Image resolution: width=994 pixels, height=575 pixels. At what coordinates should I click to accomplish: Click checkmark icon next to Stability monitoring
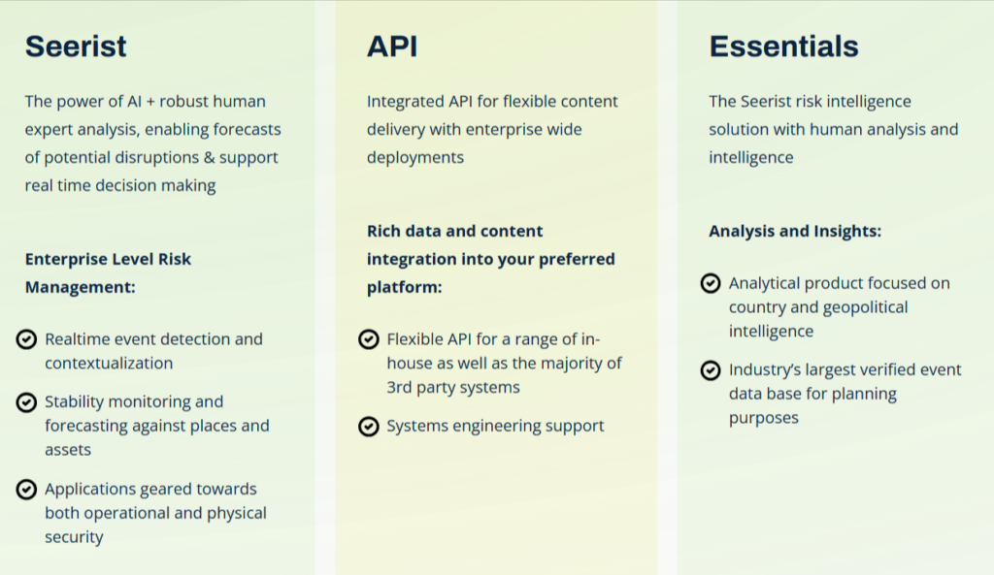(27, 402)
